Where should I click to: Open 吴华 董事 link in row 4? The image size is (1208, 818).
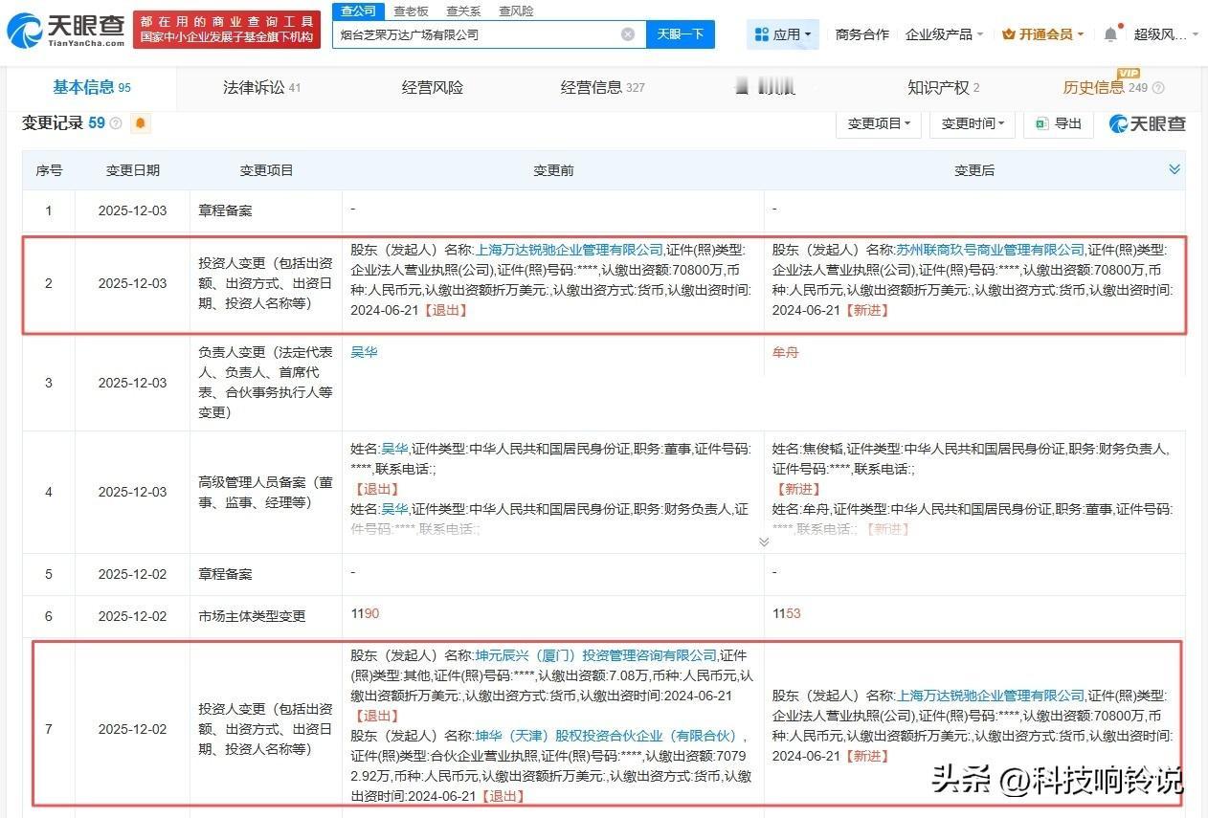(394, 448)
